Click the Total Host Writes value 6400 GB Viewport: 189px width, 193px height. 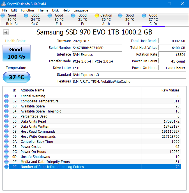tap(172, 48)
